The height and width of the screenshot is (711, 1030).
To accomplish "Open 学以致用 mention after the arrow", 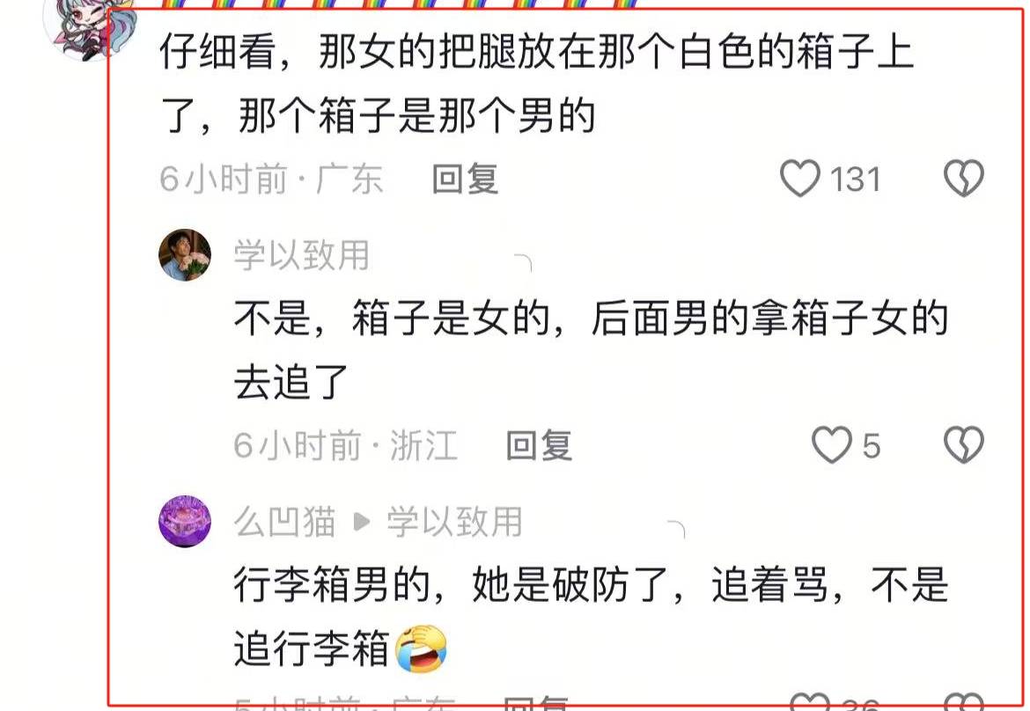I will click(x=454, y=521).
